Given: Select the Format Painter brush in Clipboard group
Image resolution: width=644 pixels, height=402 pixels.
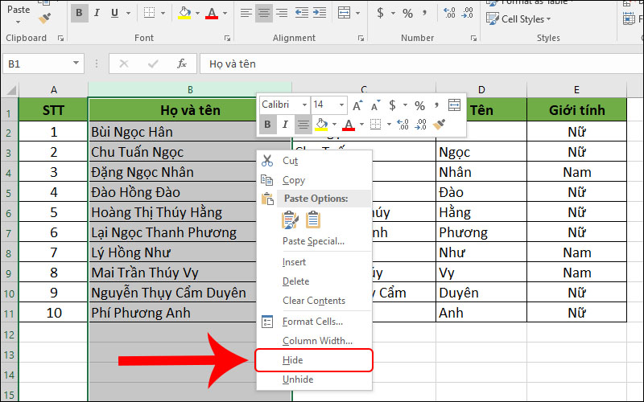Looking at the screenshot, I should coord(44,18).
